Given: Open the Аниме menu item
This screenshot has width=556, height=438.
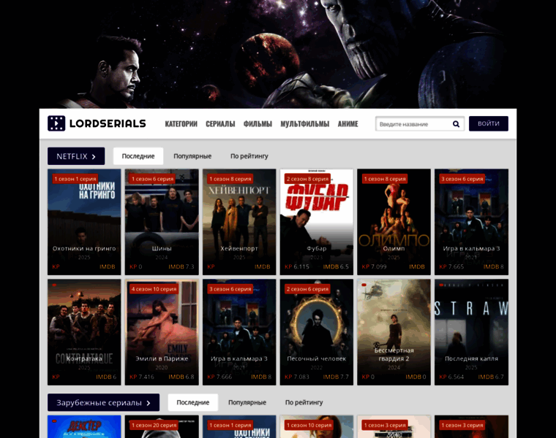Looking at the screenshot, I should [x=347, y=124].
